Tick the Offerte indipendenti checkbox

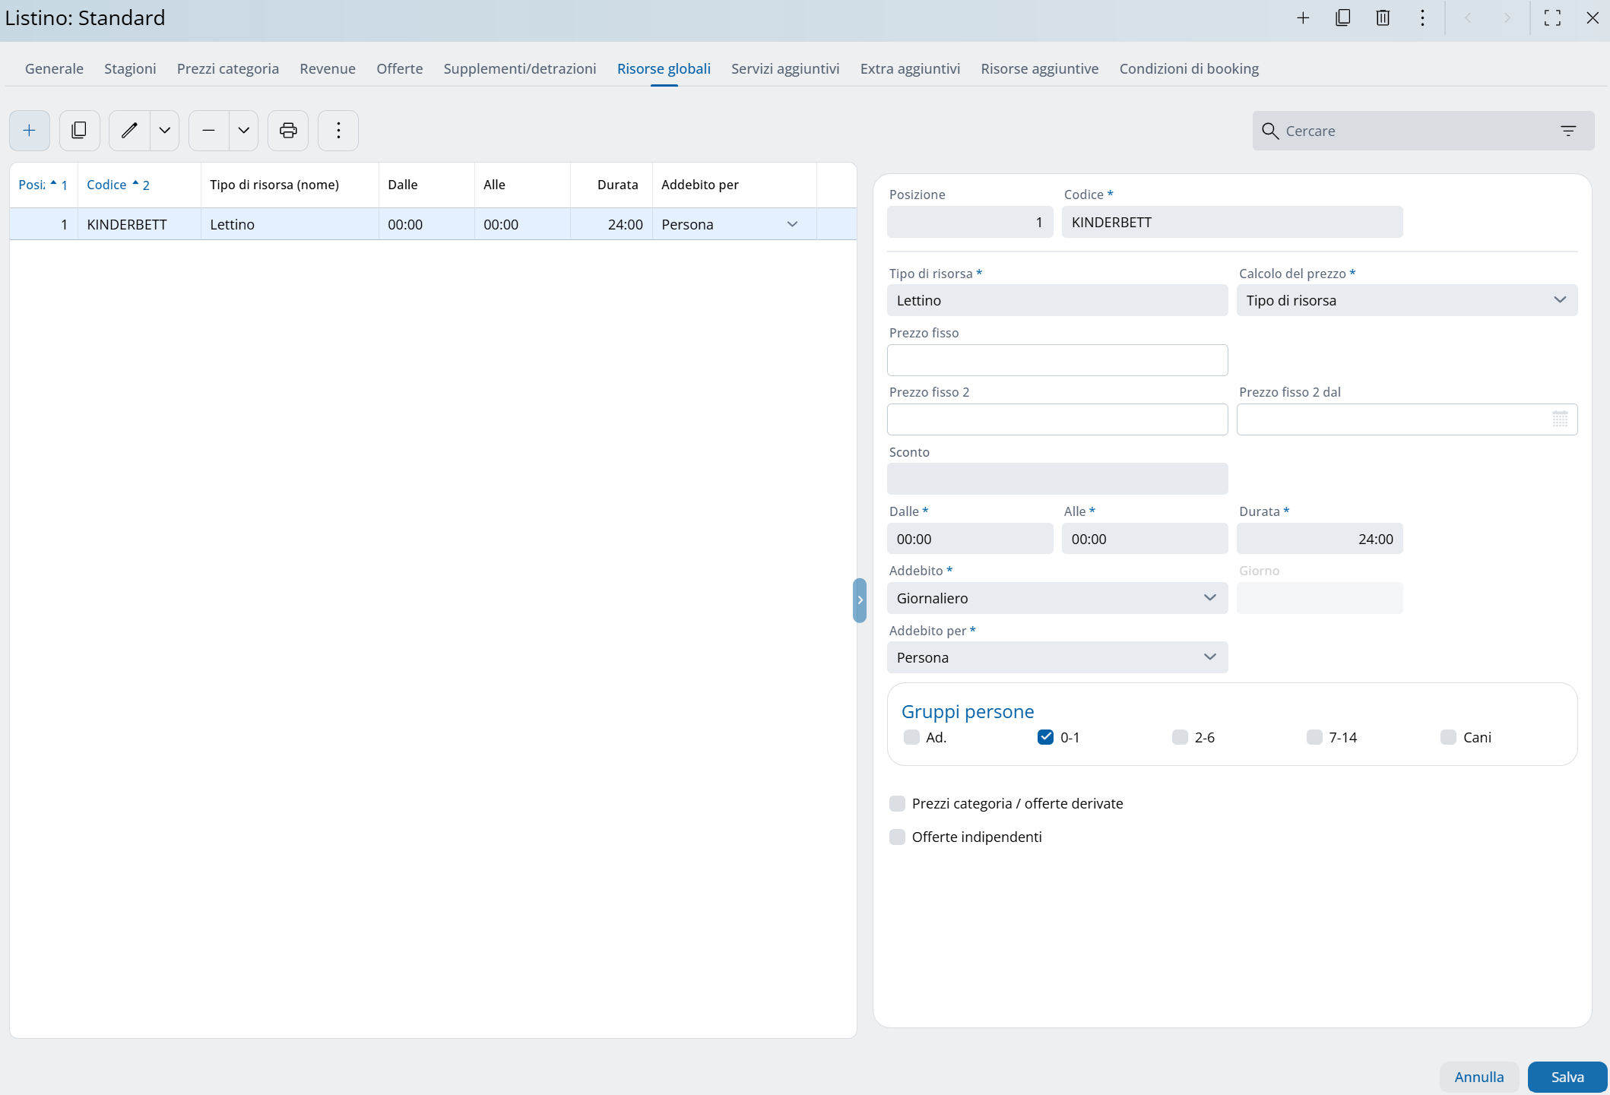898,837
